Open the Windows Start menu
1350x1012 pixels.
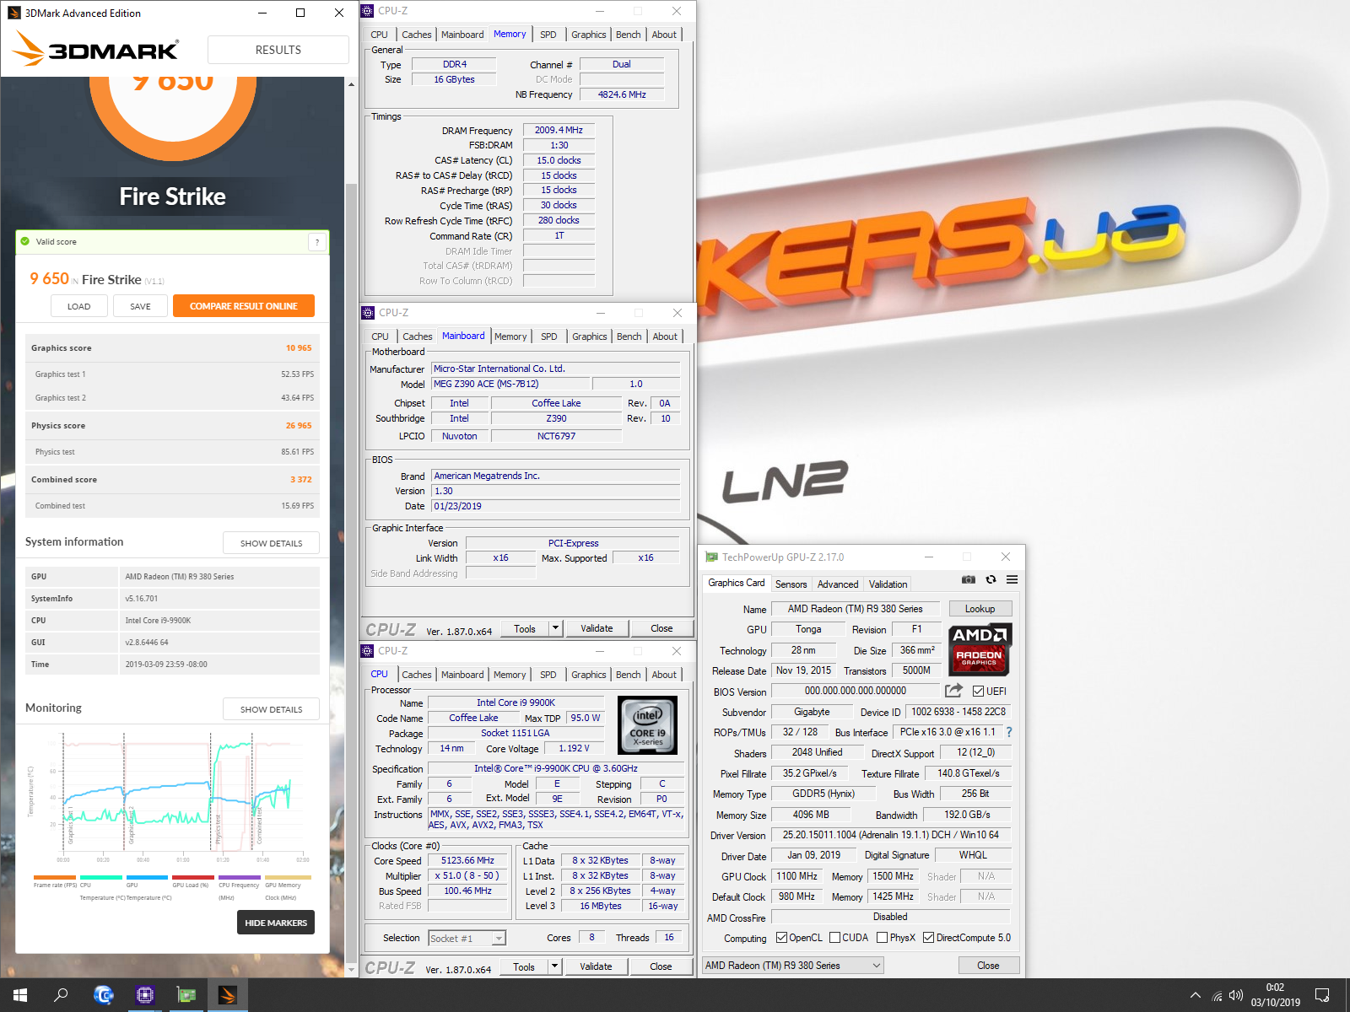[20, 995]
